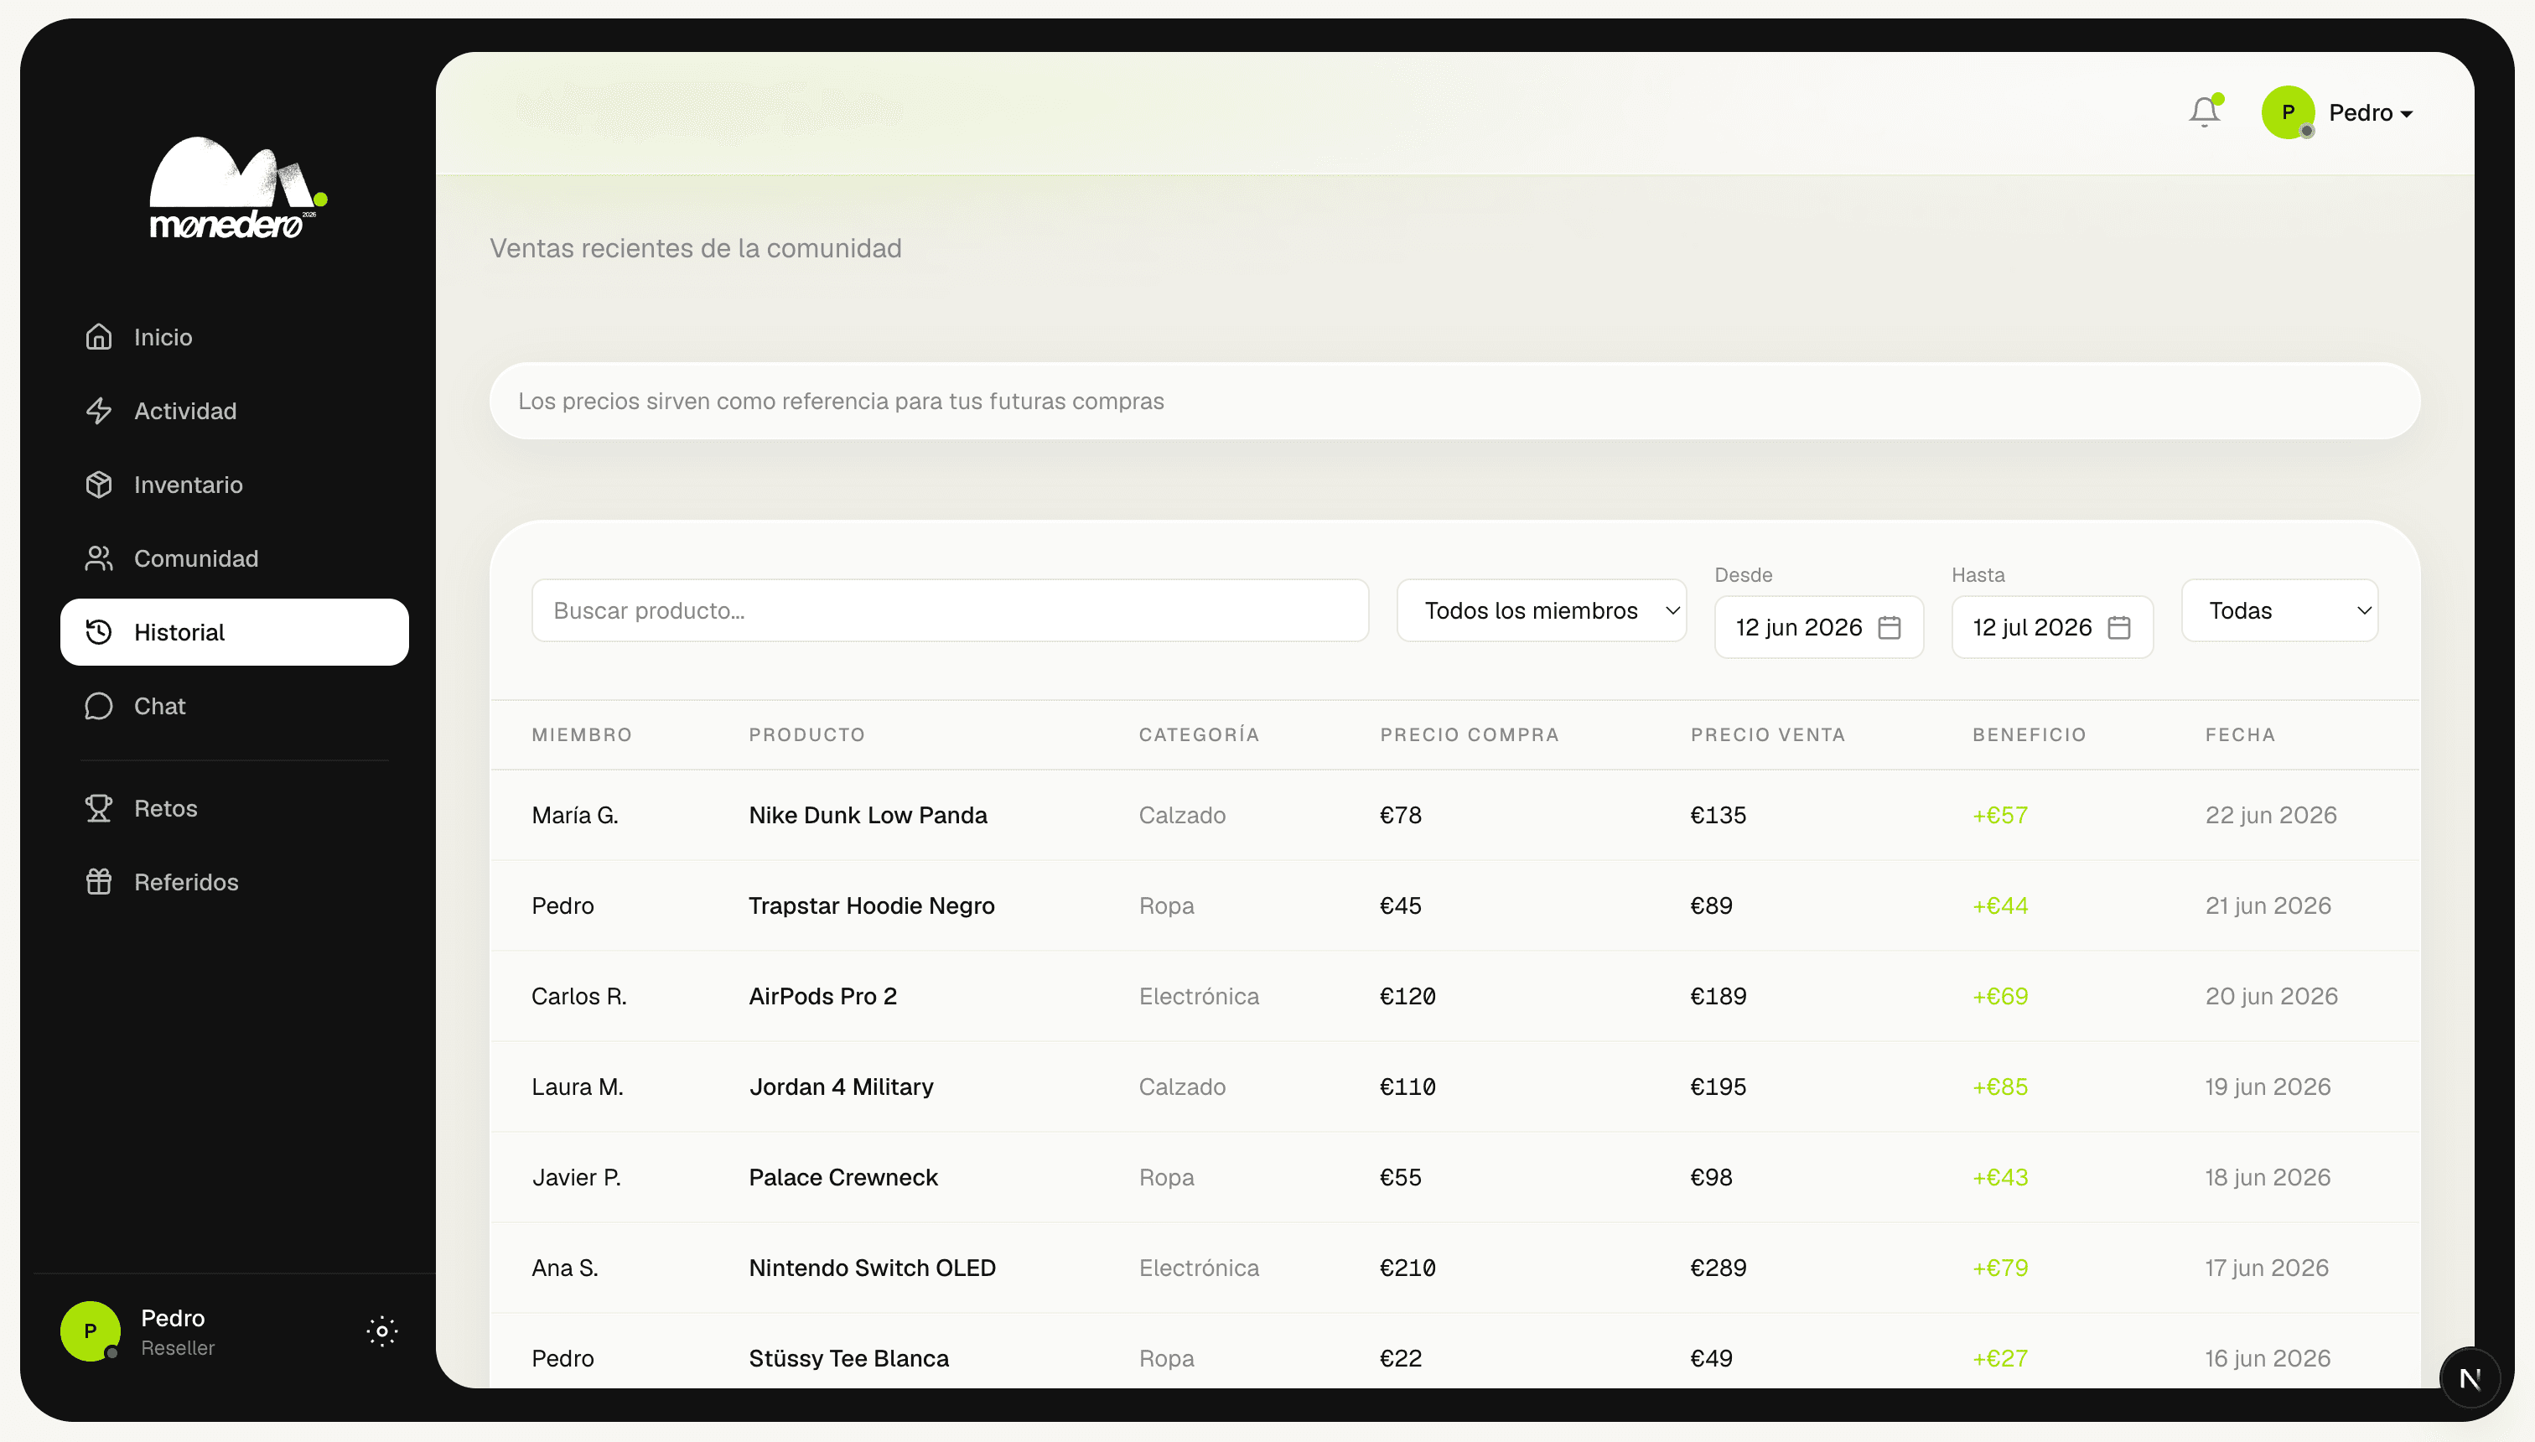
Task: Click the trophy icon beside Retos
Action: tap(99, 808)
